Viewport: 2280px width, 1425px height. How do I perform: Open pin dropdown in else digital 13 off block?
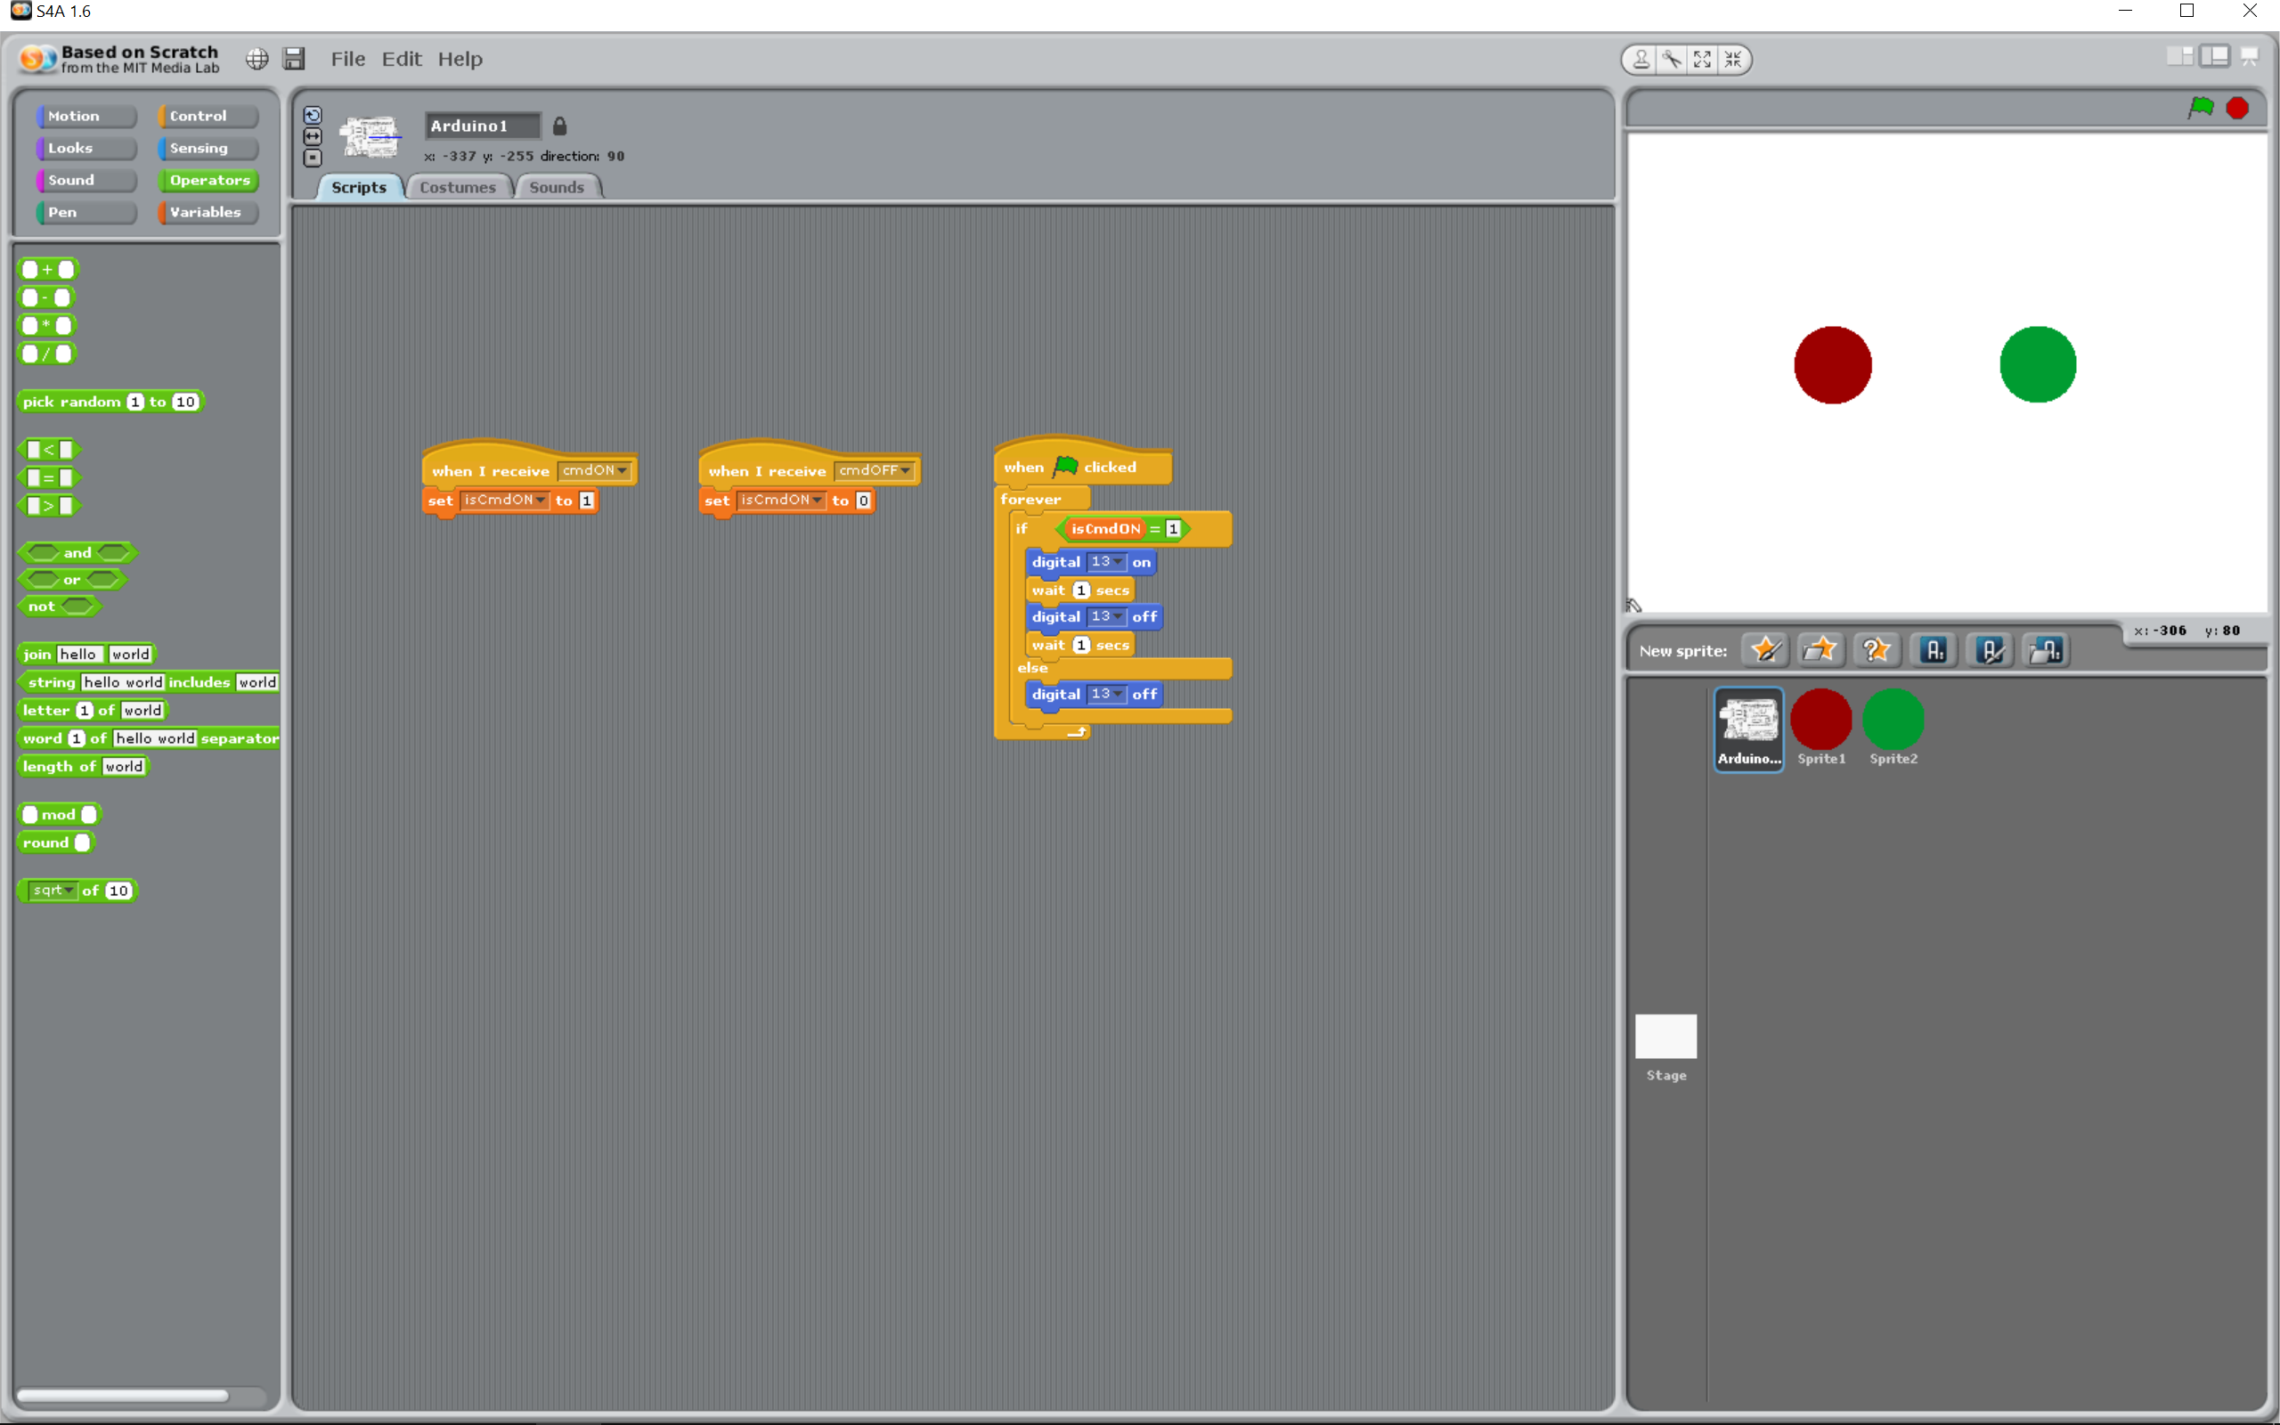(1106, 694)
